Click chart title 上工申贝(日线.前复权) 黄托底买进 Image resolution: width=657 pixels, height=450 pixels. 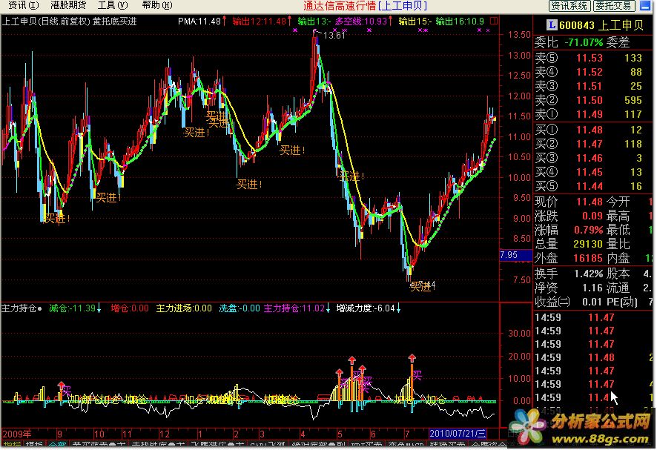(x=70, y=21)
